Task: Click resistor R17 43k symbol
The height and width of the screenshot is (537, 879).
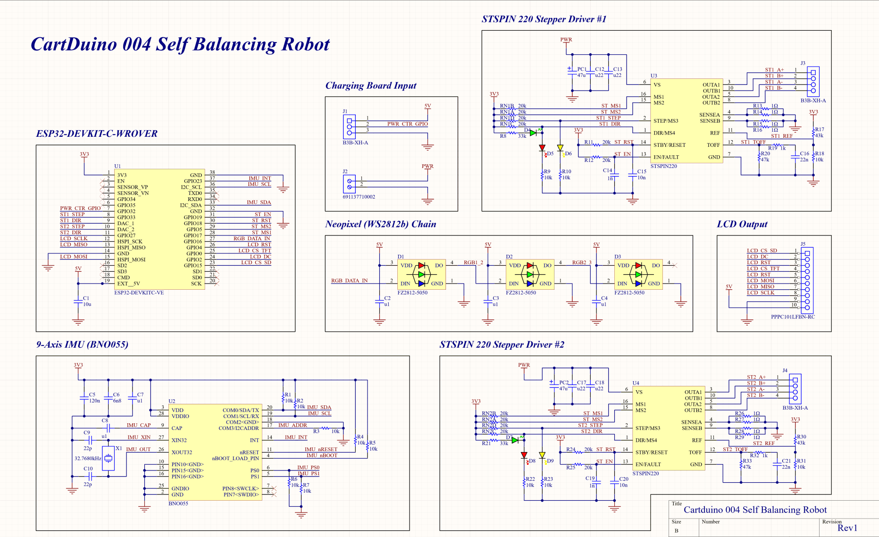Action: [813, 133]
